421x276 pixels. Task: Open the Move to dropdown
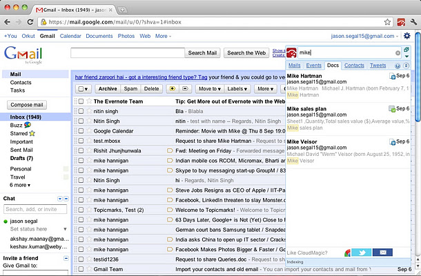click(x=210, y=88)
